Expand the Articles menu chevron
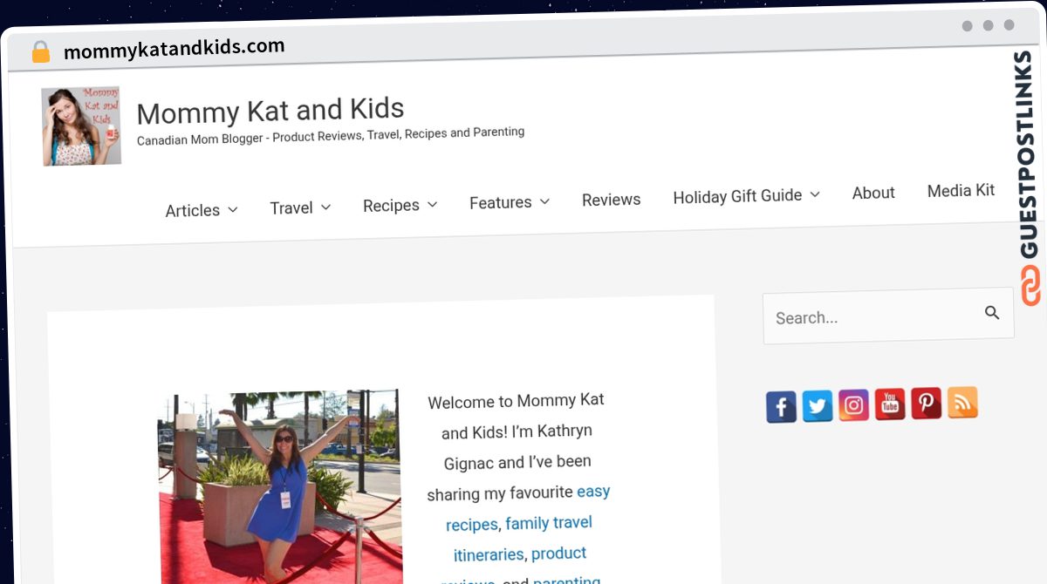The image size is (1047, 584). click(233, 209)
